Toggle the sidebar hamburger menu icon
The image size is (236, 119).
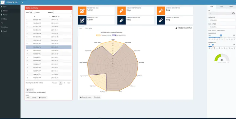(22, 2)
